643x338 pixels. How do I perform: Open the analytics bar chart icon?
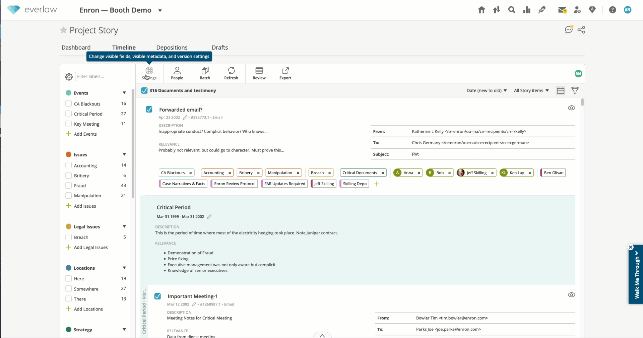(527, 10)
